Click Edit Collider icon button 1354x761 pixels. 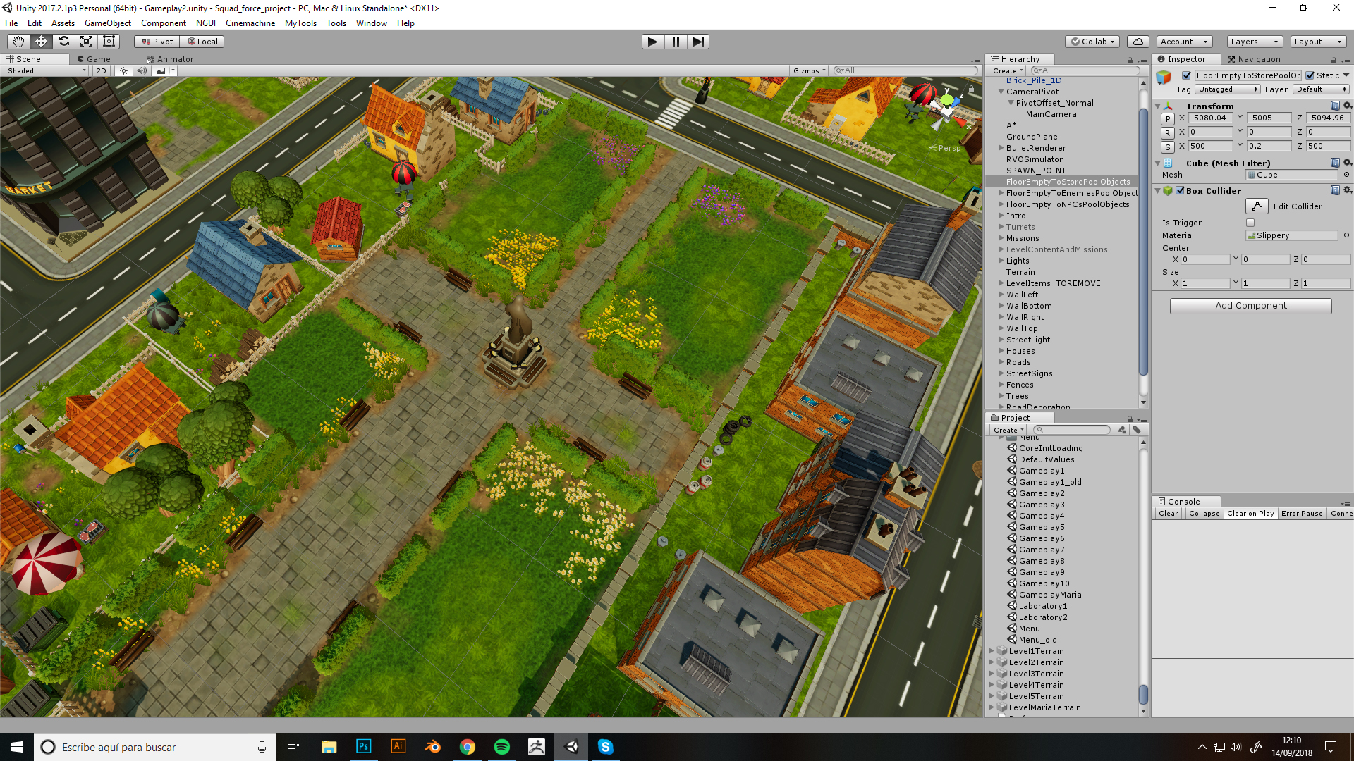pos(1257,206)
